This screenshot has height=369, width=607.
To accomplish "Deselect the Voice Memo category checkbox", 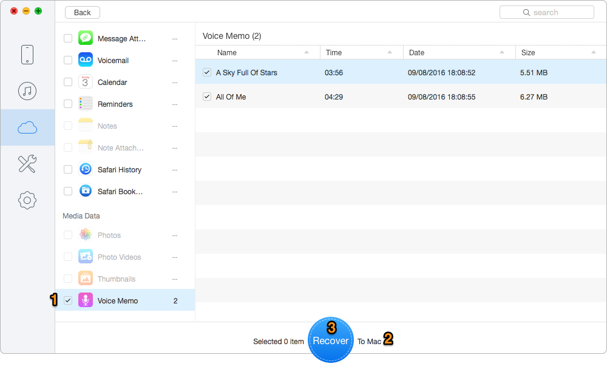I will [67, 300].
